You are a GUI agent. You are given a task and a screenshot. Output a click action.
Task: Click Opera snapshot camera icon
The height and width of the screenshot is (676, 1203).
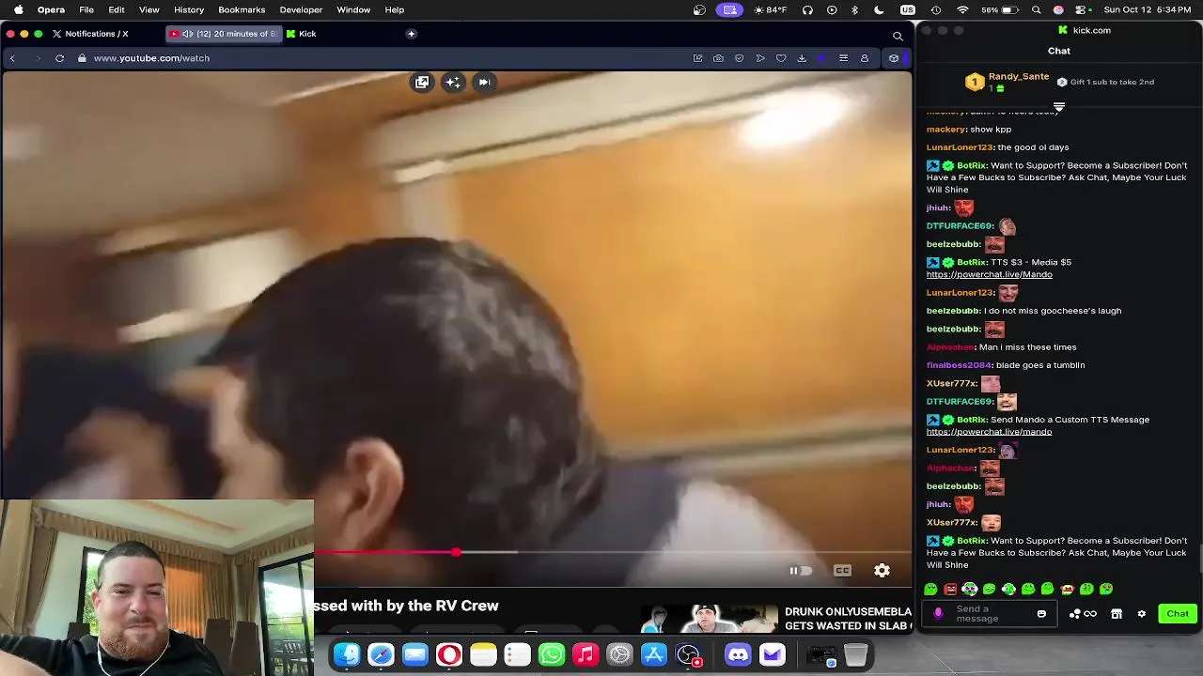coord(718,58)
